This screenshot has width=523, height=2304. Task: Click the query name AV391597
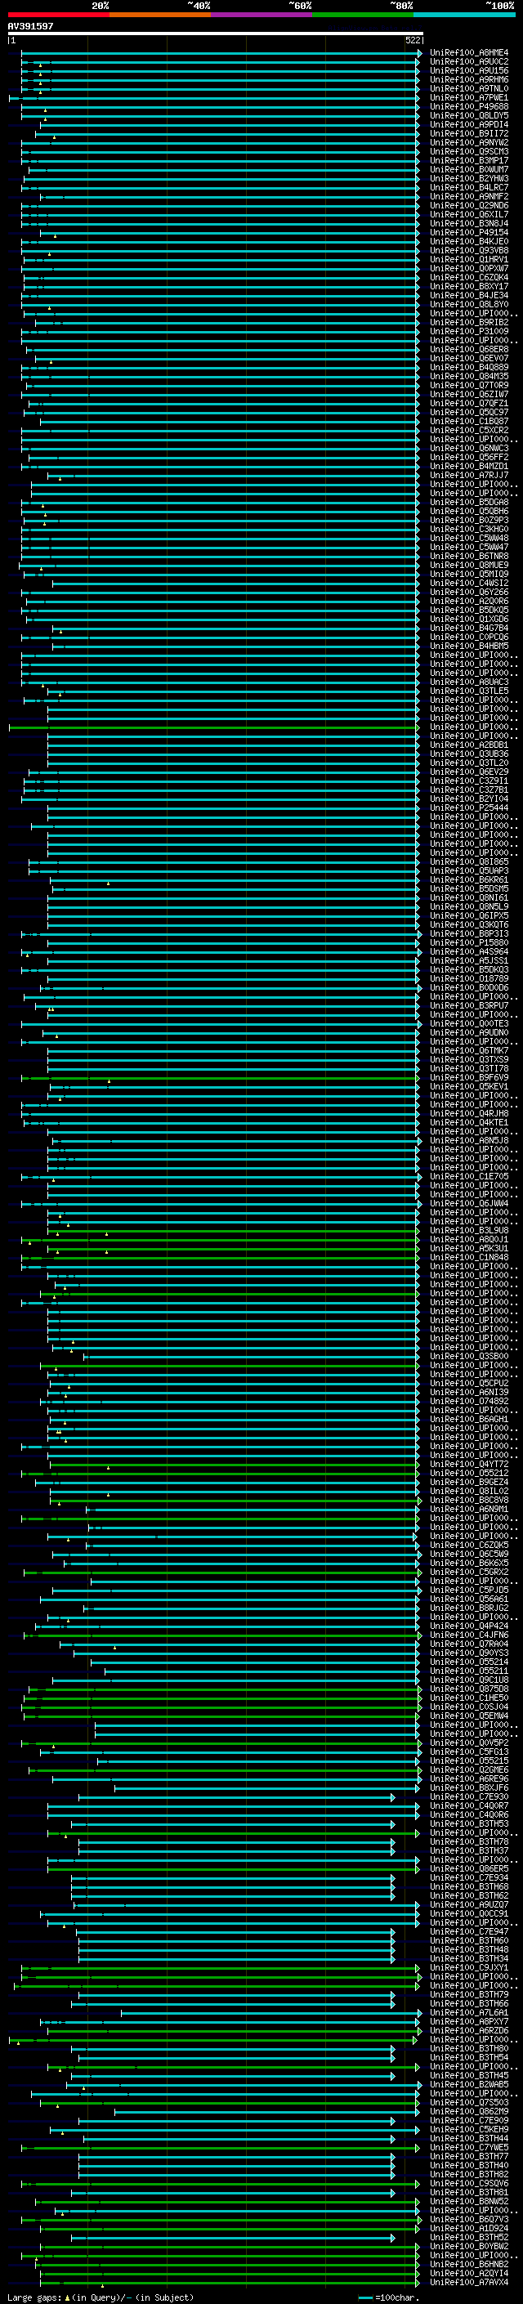(x=30, y=26)
